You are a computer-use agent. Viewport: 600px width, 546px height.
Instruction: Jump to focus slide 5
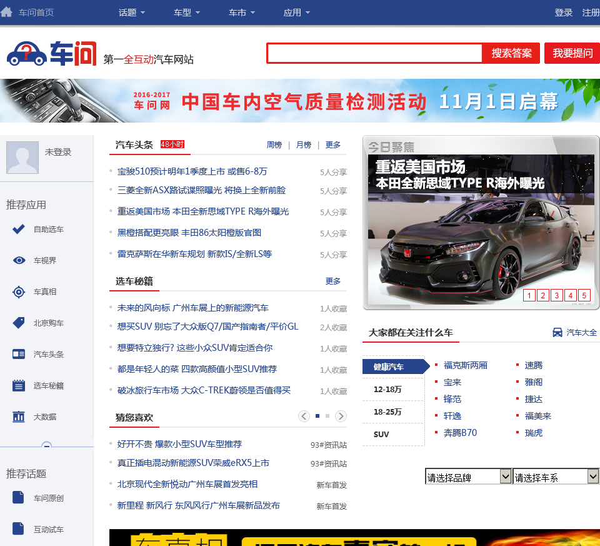coord(584,295)
